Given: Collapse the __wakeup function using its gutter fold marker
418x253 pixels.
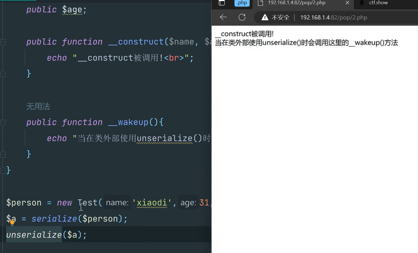Looking at the screenshot, I should point(3,122).
